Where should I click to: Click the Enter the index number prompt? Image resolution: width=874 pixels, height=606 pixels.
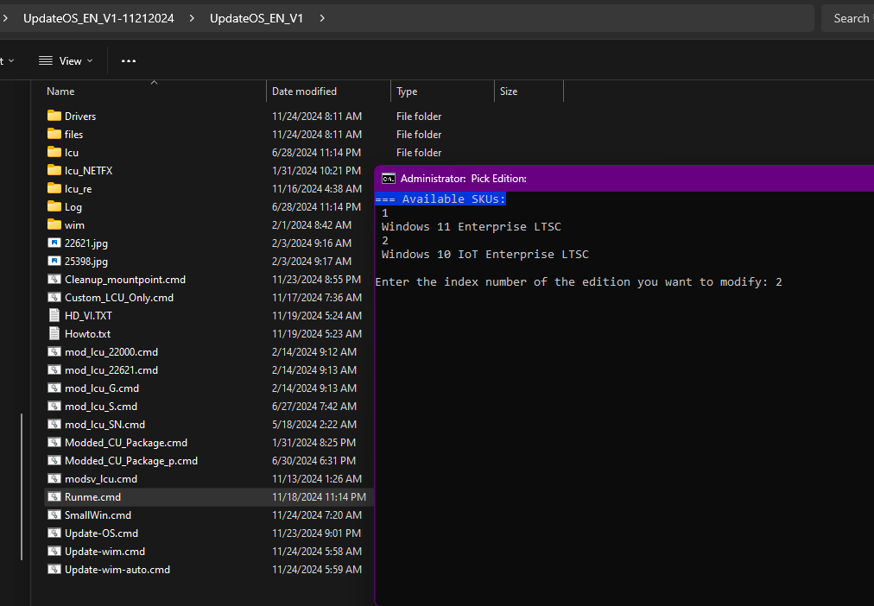[579, 281]
